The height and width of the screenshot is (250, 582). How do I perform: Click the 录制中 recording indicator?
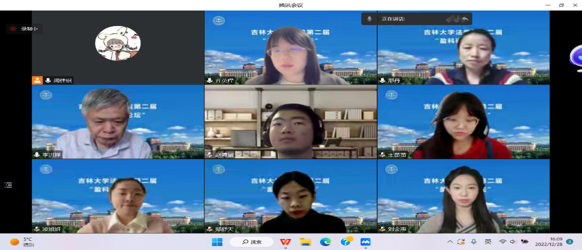click(x=25, y=29)
